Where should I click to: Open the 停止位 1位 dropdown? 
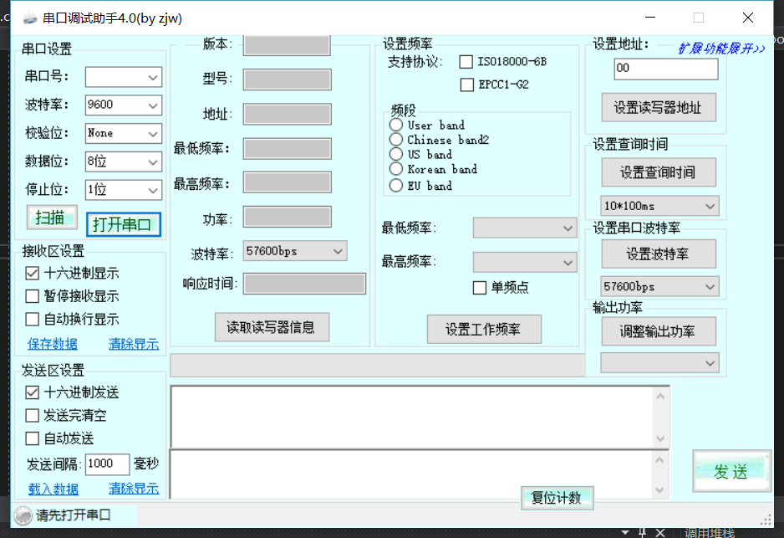(x=124, y=190)
